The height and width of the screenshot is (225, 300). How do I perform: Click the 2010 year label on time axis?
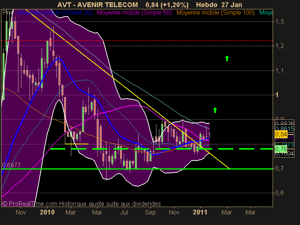tap(47, 212)
